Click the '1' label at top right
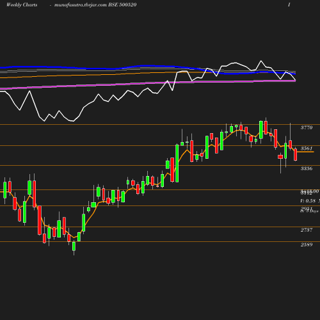 tap(289, 5)
